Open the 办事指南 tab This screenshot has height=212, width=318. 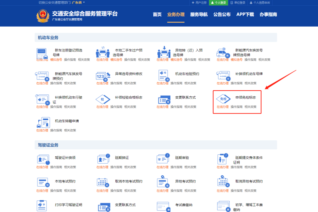(x=268, y=15)
